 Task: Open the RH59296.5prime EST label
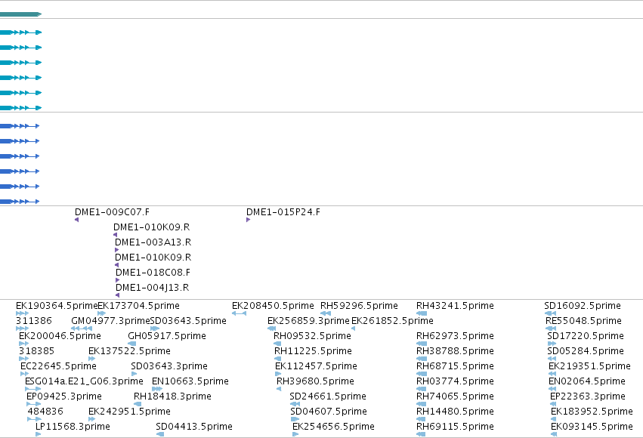tap(359, 306)
